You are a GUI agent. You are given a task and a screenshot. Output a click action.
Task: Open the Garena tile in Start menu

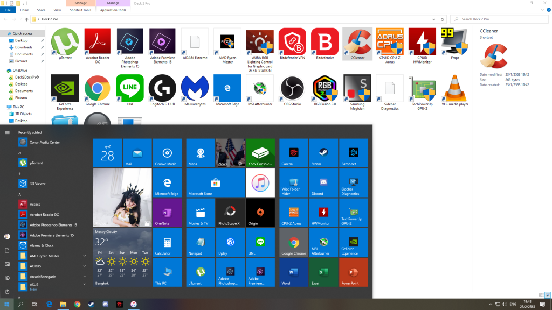tap(294, 153)
